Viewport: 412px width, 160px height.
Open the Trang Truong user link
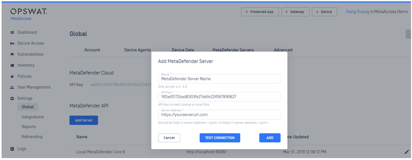(357, 12)
